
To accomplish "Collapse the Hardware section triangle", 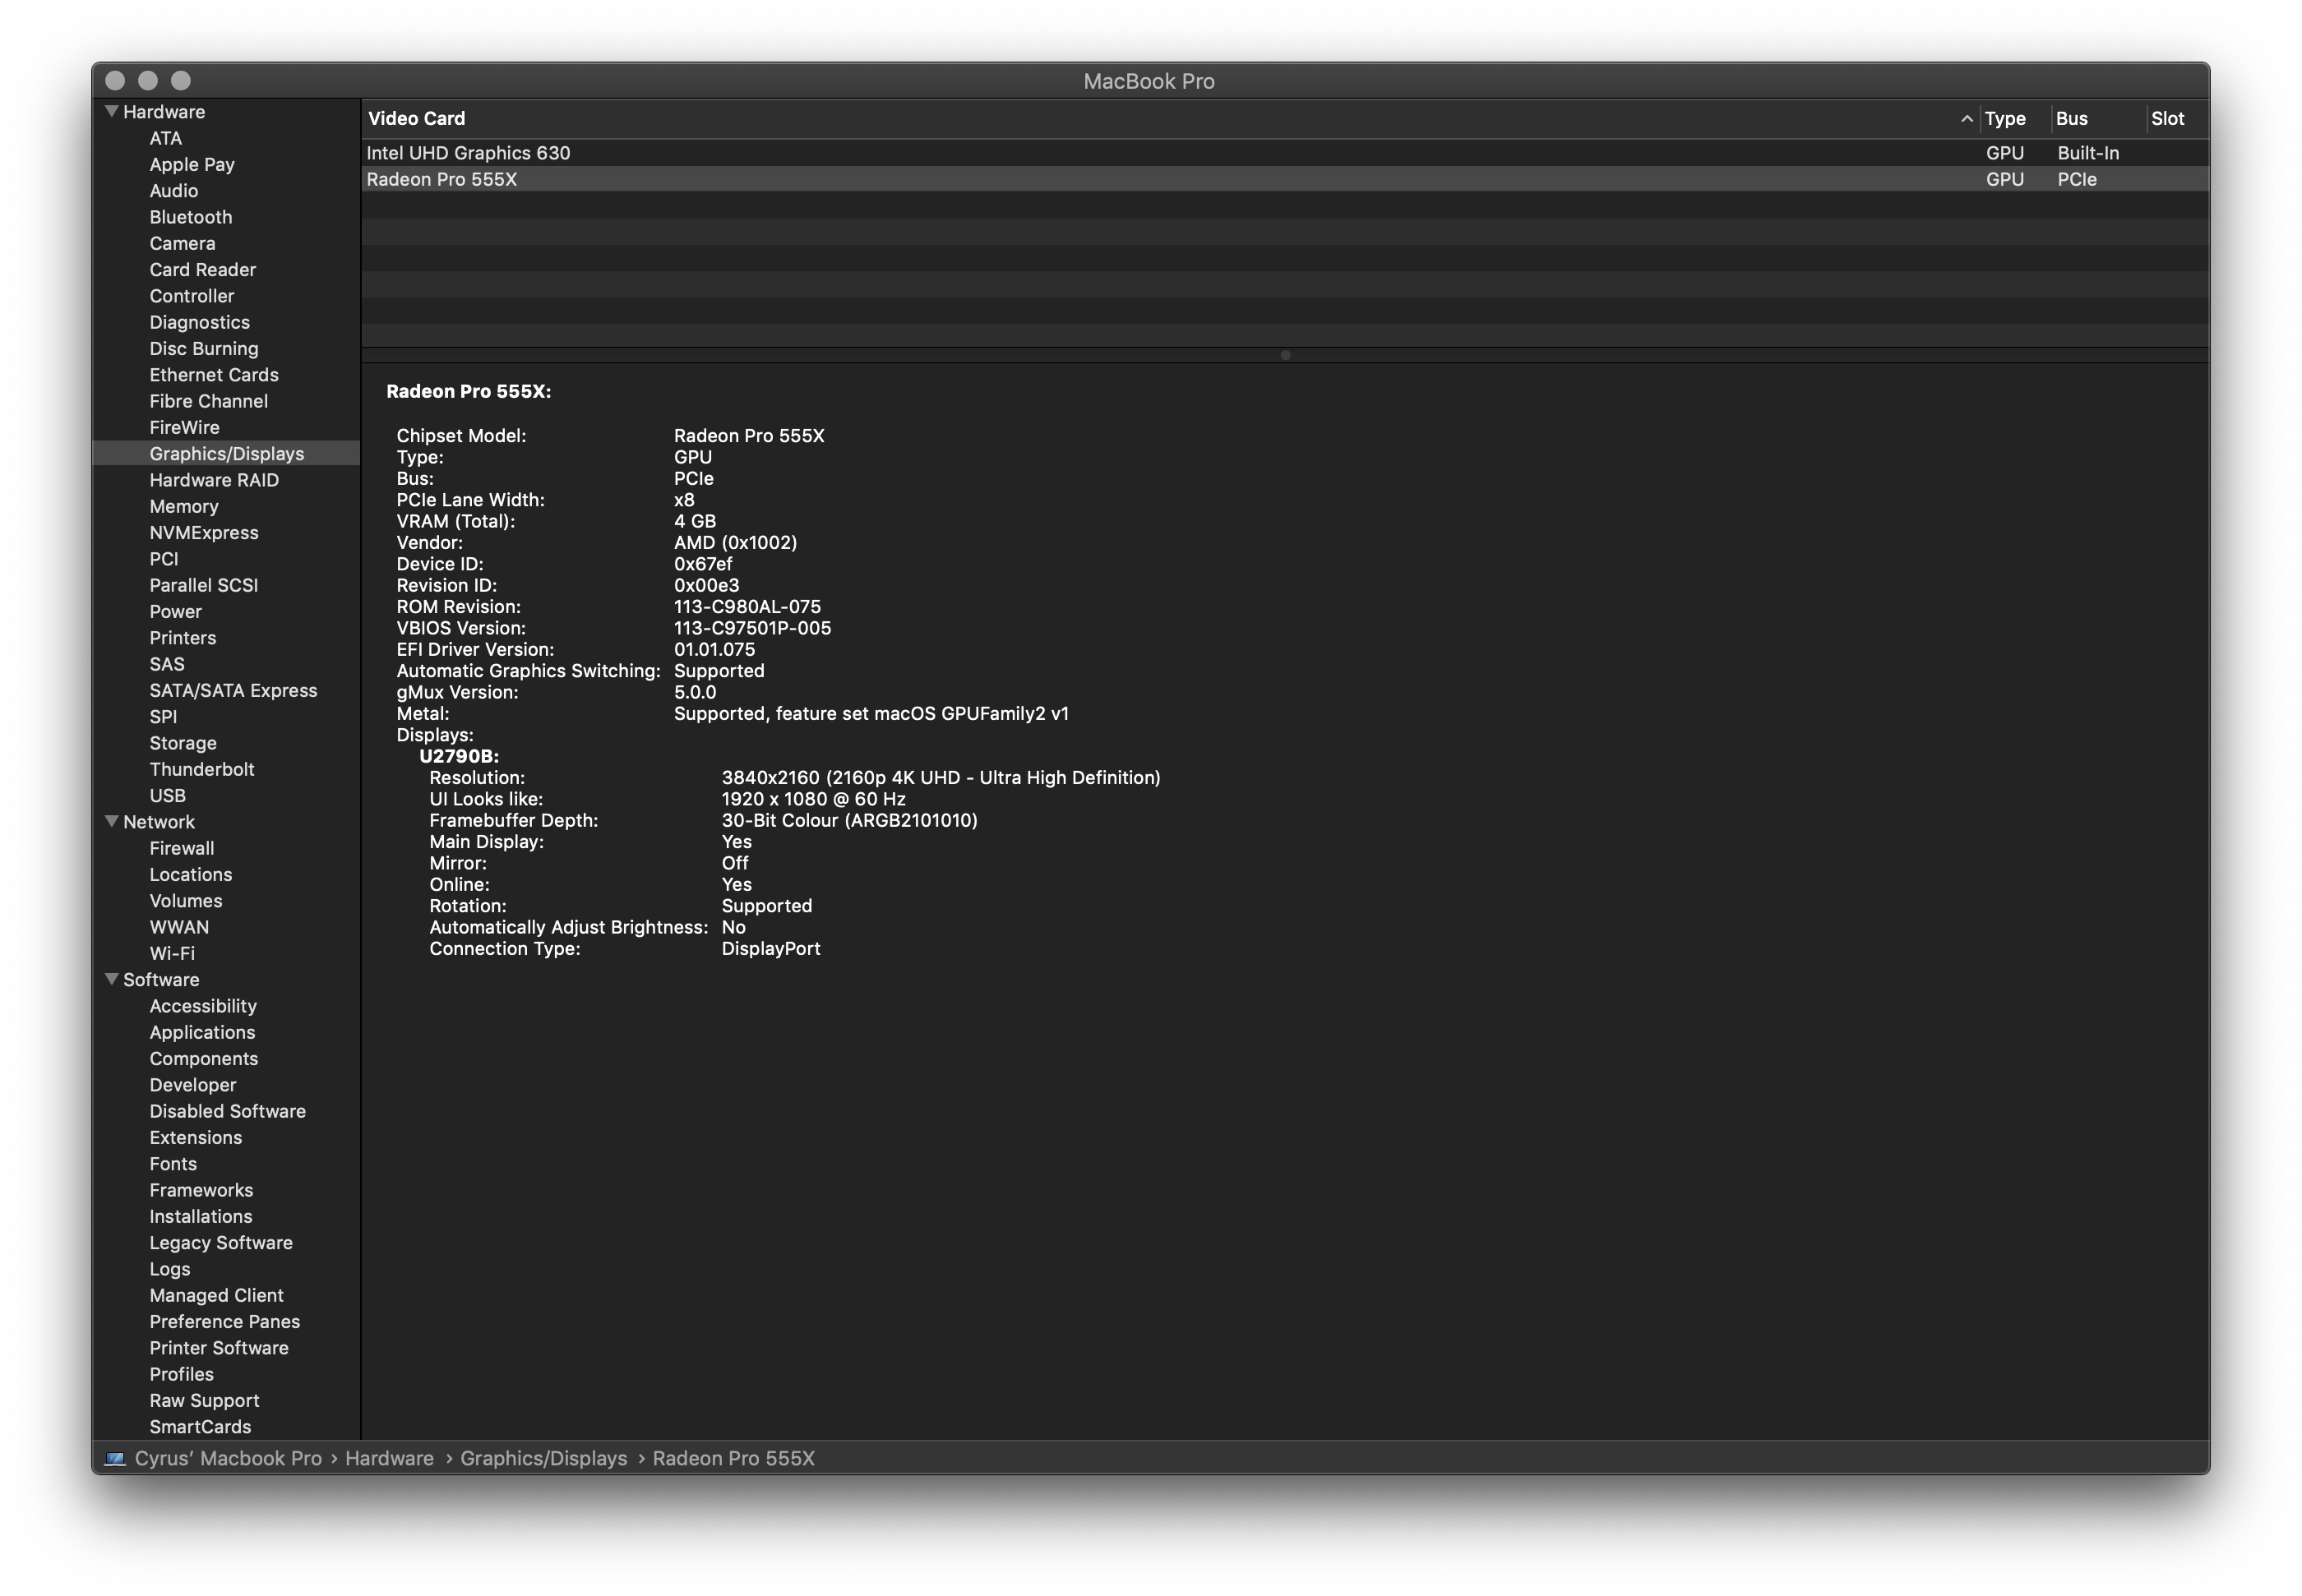I will (112, 111).
